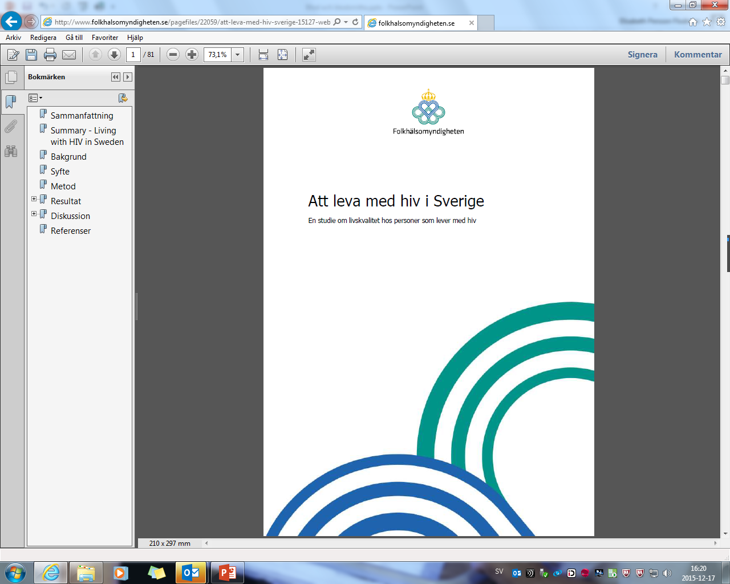Open browser Tools gear icon

[x=721, y=22]
